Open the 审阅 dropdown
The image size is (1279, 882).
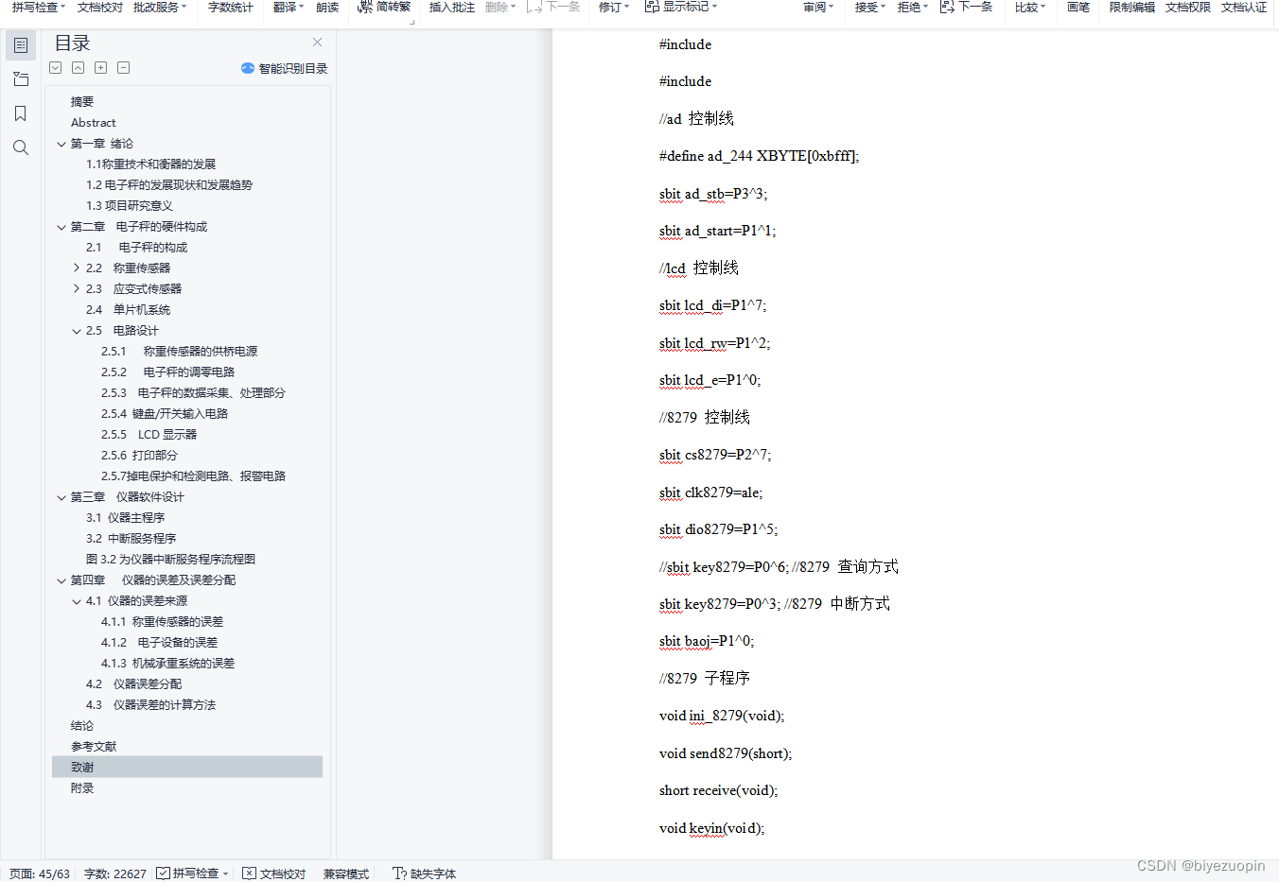pos(819,7)
